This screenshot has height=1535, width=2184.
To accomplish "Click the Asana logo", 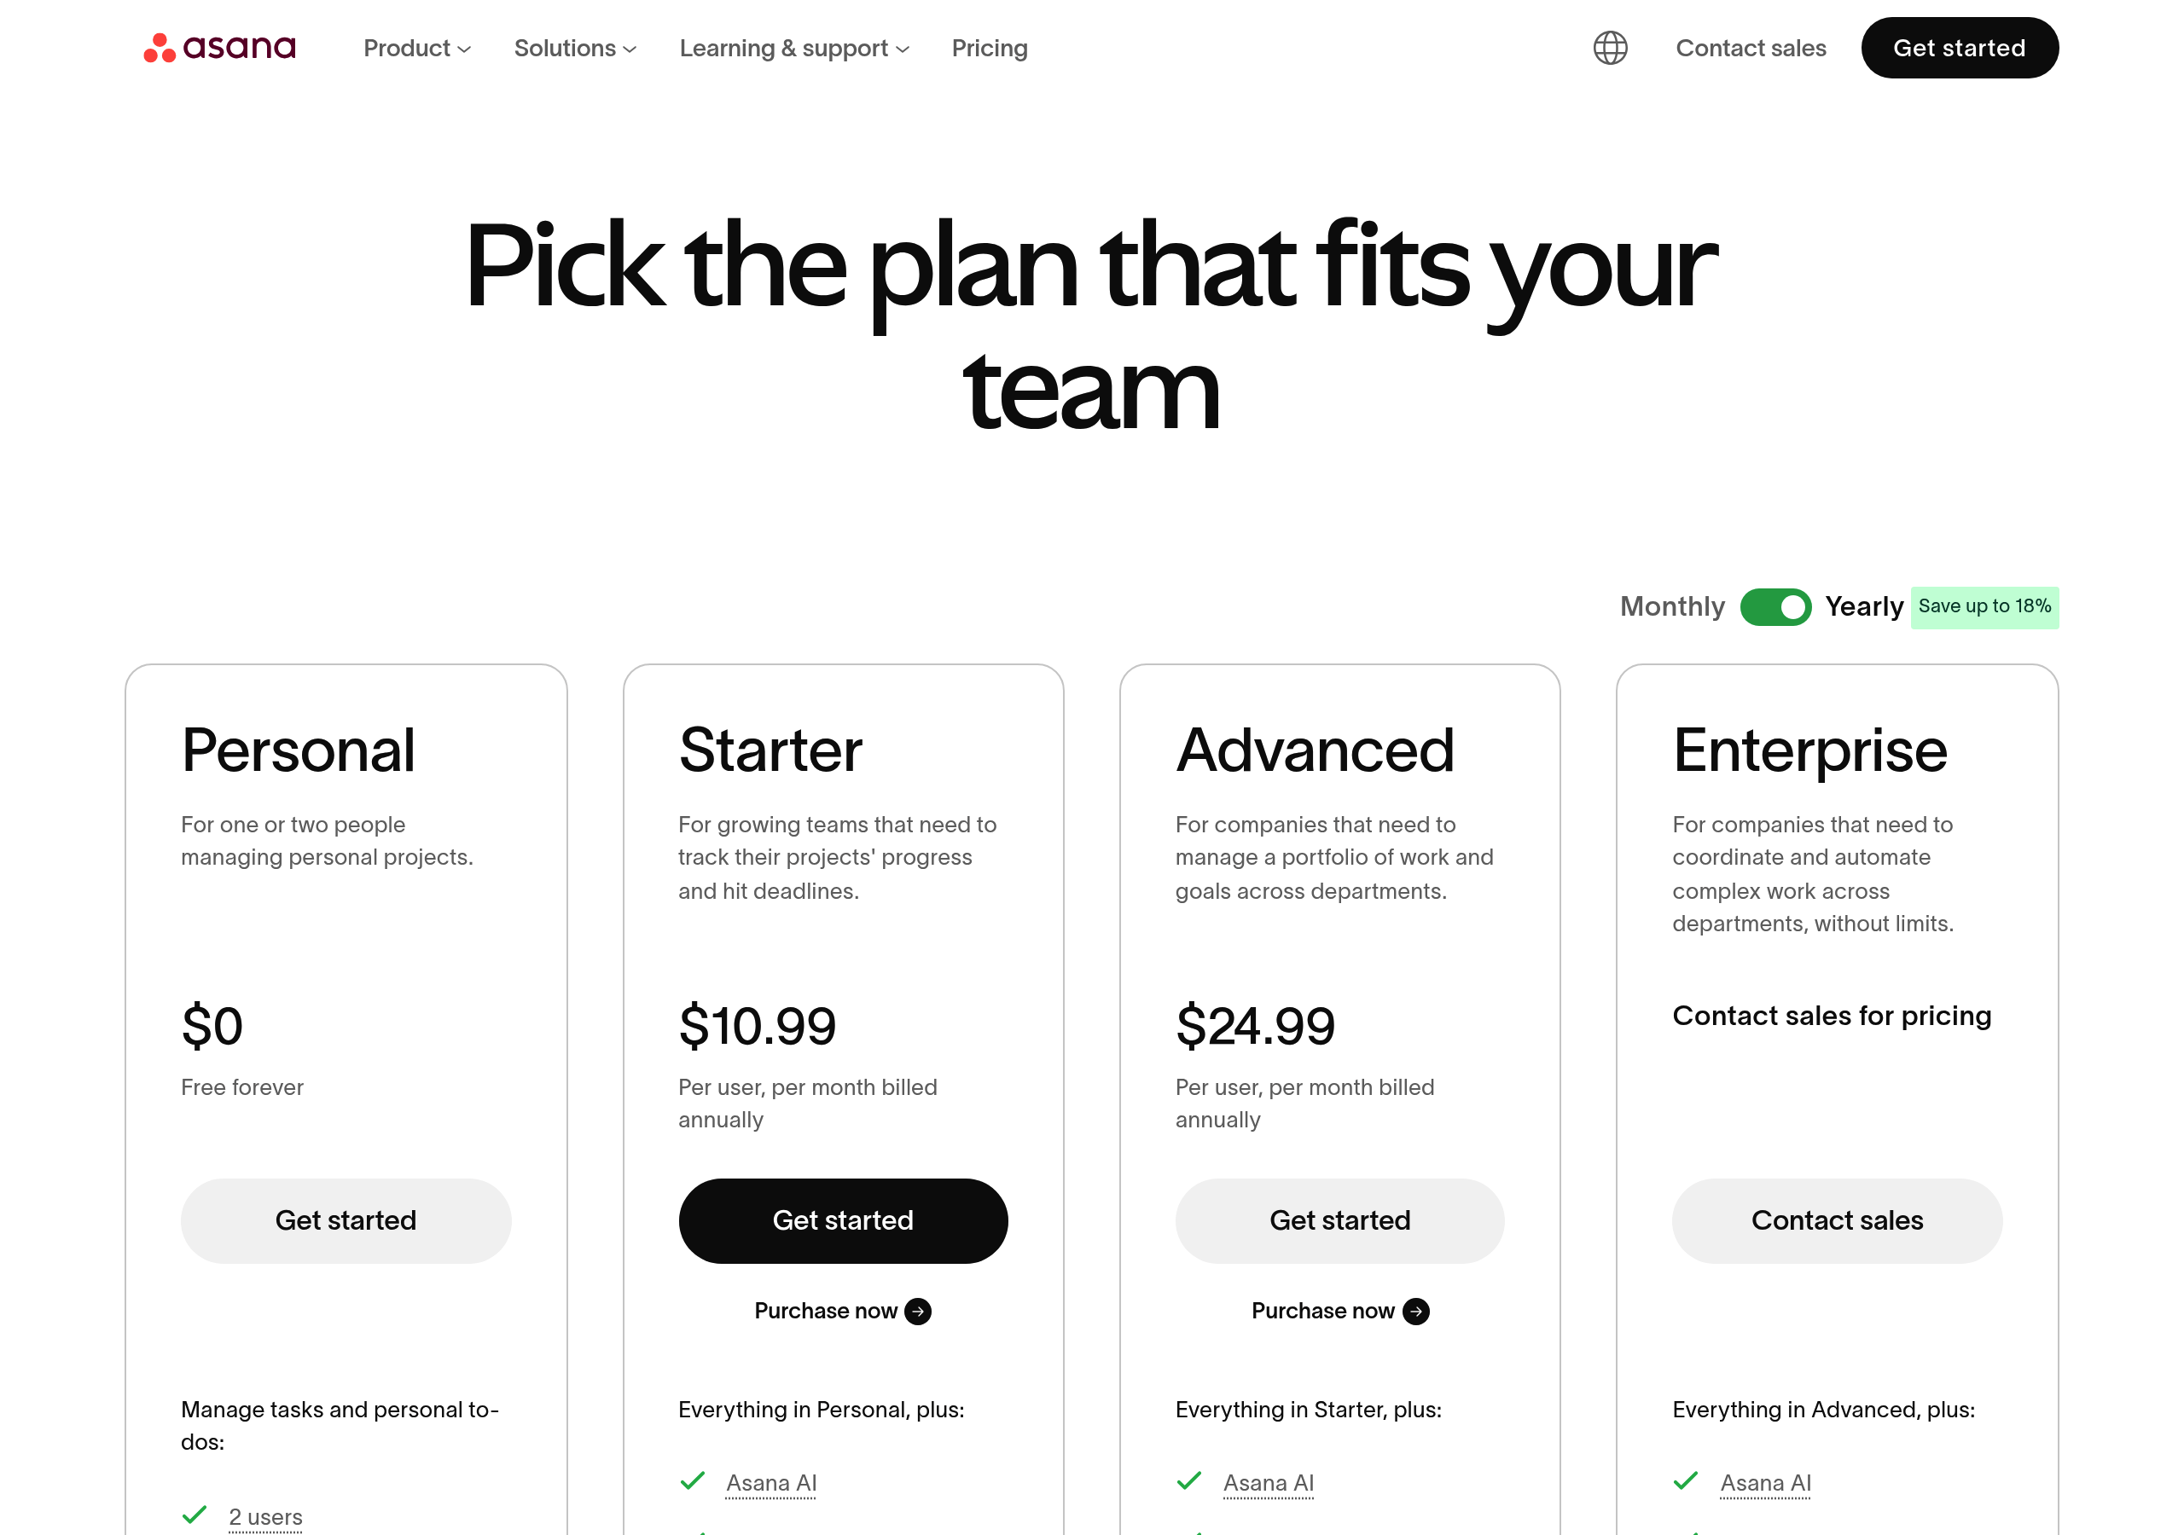I will point(218,48).
